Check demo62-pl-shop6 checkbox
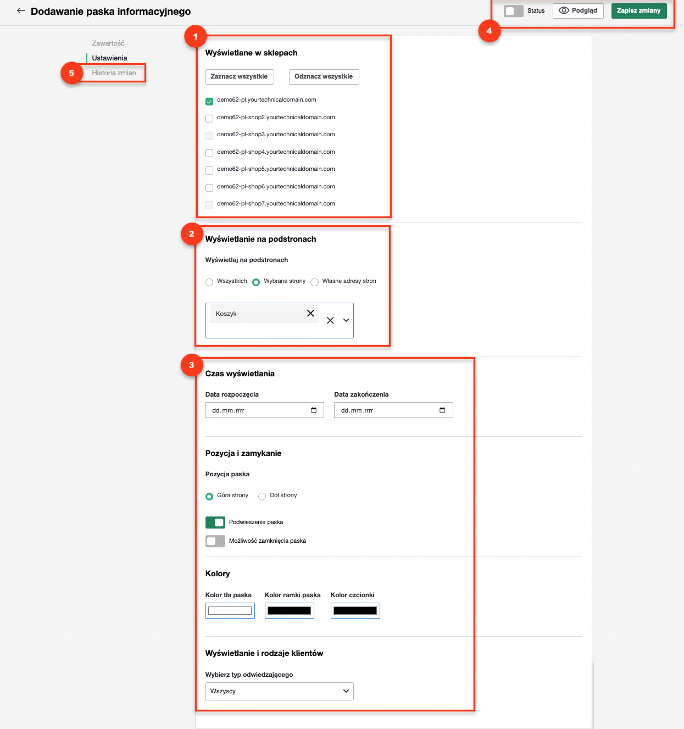The width and height of the screenshot is (684, 729). point(209,188)
